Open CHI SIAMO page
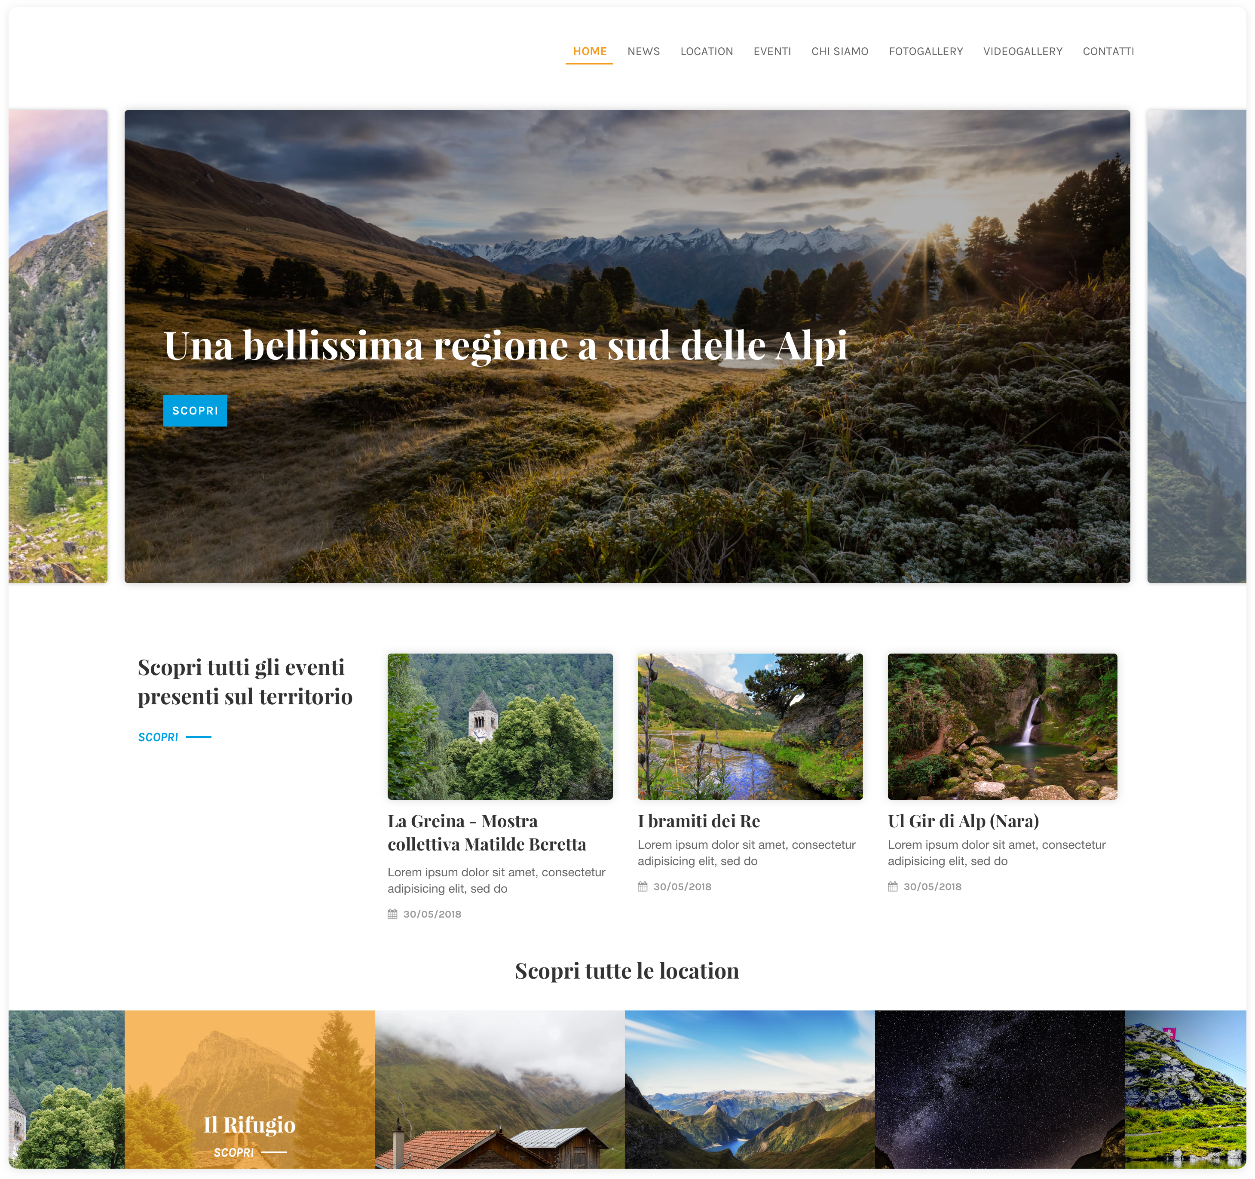 [x=840, y=51]
